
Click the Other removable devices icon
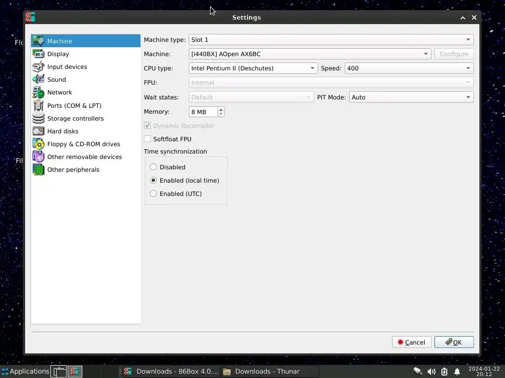[x=38, y=157]
